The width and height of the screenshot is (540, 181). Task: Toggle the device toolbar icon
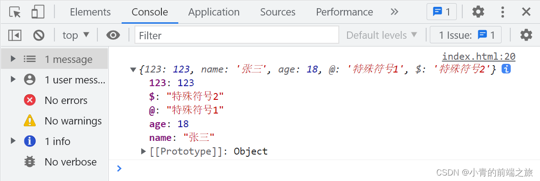pos(38,12)
